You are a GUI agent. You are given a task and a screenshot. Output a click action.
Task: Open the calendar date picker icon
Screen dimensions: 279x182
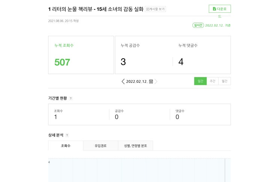151,81
